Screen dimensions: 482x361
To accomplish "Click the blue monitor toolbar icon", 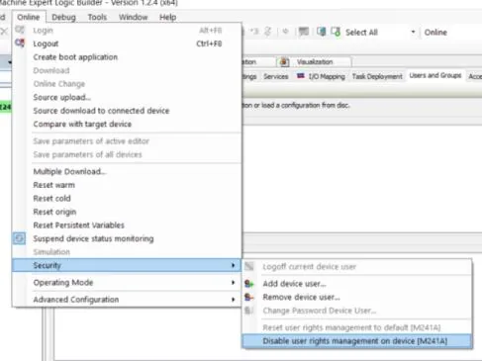I will (321, 32).
